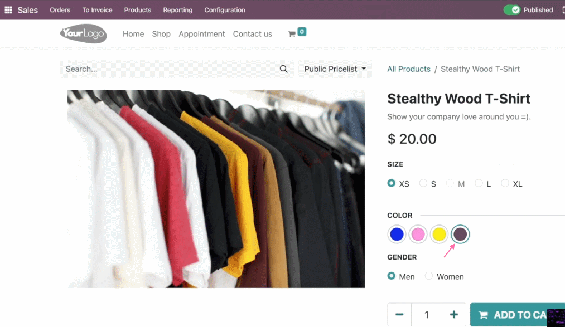Increase quantity with the plus button

click(453, 314)
